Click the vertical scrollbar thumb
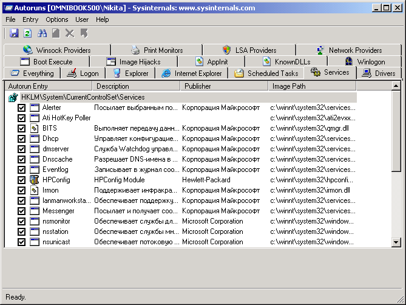The image size is (406, 305). pos(396,131)
